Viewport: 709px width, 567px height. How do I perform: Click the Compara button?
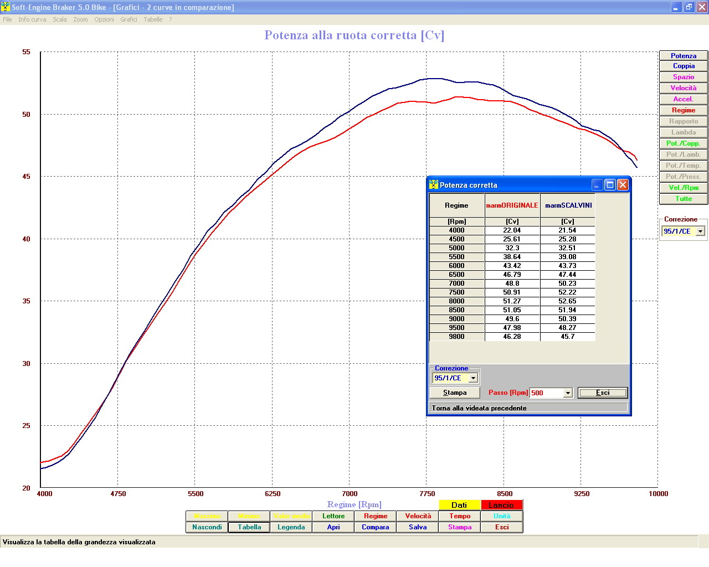coord(376,527)
